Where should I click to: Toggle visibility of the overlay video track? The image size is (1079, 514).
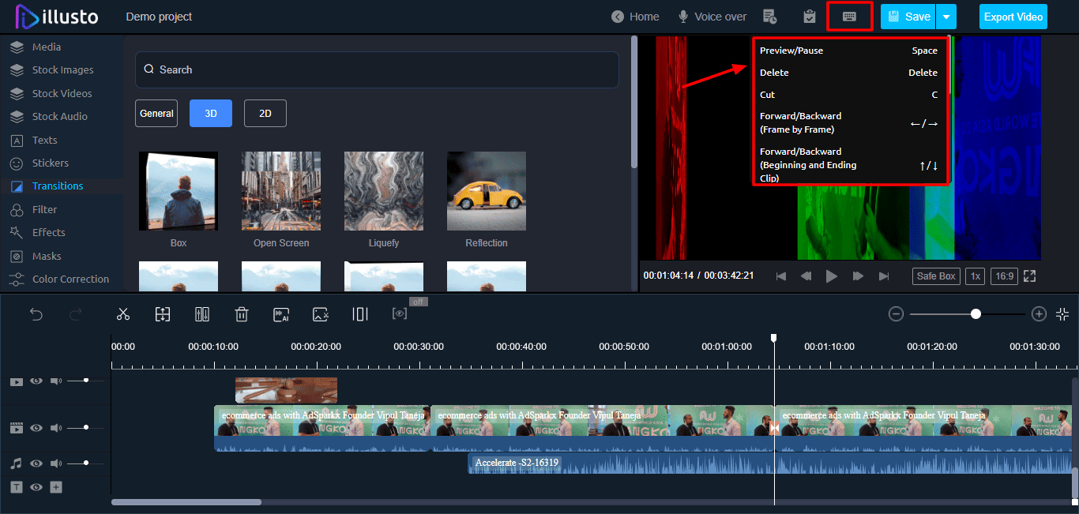click(36, 381)
